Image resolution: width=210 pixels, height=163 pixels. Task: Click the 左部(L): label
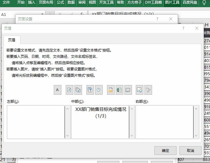point(13,102)
